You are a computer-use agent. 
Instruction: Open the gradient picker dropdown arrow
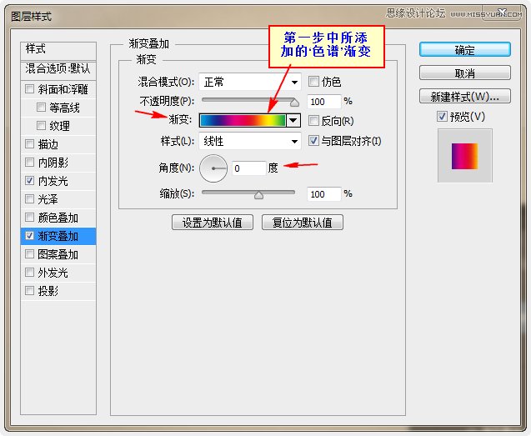293,120
